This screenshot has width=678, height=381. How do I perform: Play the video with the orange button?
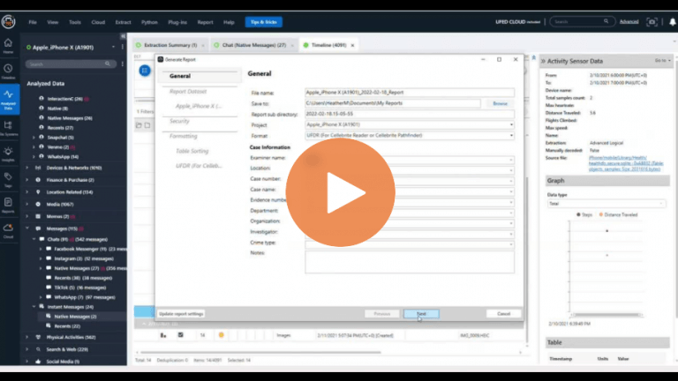tap(340, 192)
